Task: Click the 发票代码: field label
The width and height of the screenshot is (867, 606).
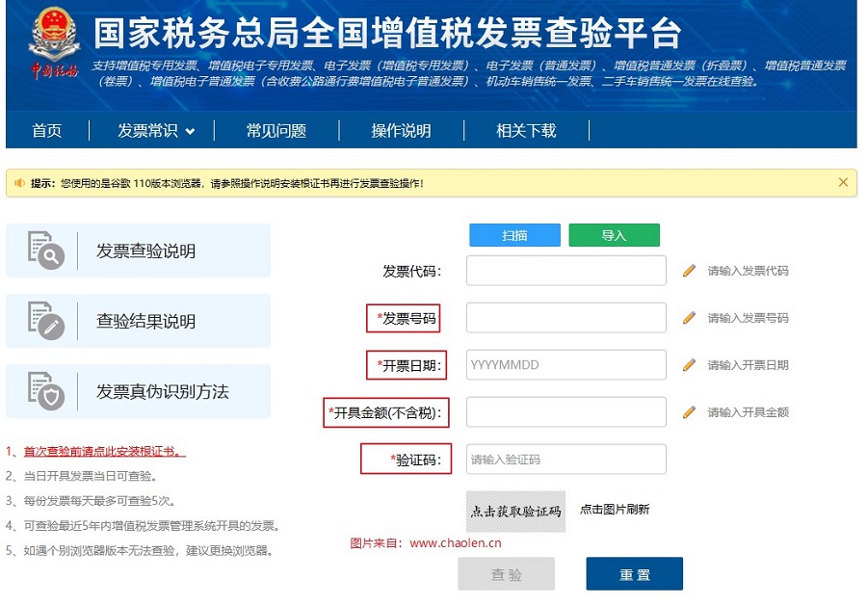Action: [412, 272]
